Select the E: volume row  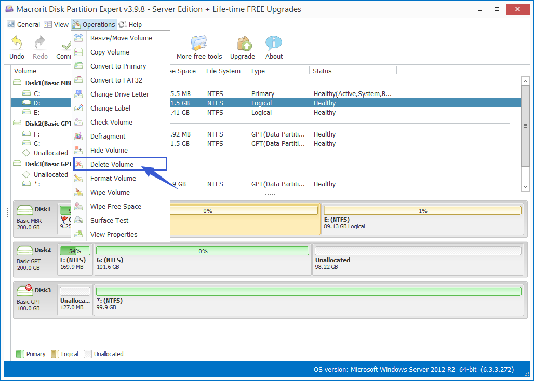[266, 112]
